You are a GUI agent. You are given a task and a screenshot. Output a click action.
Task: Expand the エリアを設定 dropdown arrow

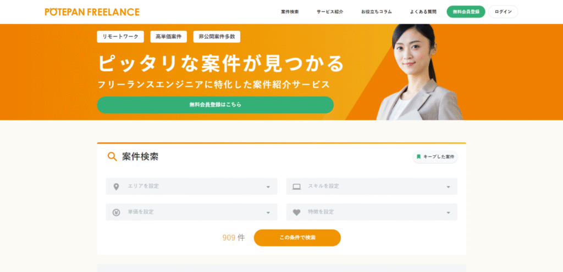pos(268,187)
